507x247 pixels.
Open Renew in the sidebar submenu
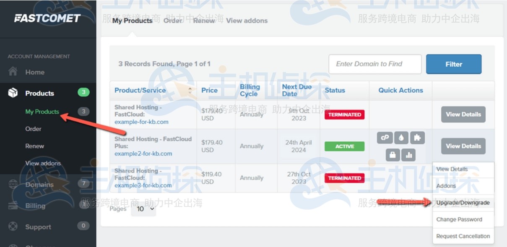tap(34, 146)
